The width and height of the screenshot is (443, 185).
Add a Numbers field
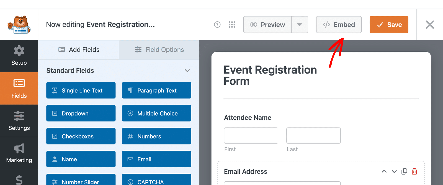pyautogui.click(x=157, y=136)
